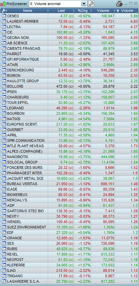Open chart icon for APRIL
Image resolution: width=139 pixels, height=286 pixels.
point(4,135)
